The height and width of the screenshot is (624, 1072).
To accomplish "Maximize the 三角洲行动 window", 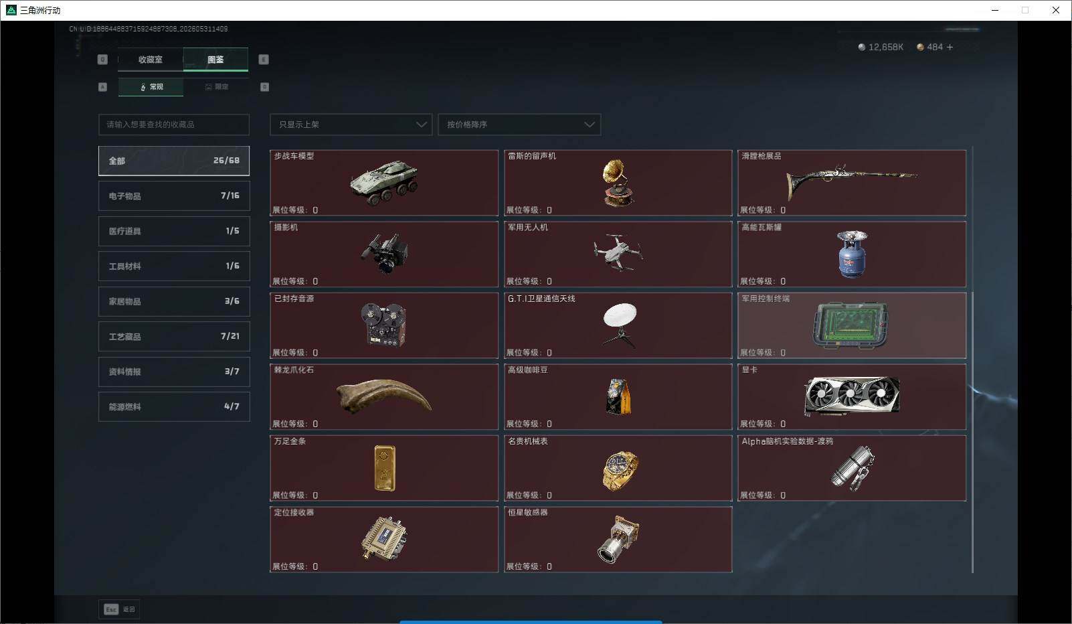I will pyautogui.click(x=1025, y=10).
